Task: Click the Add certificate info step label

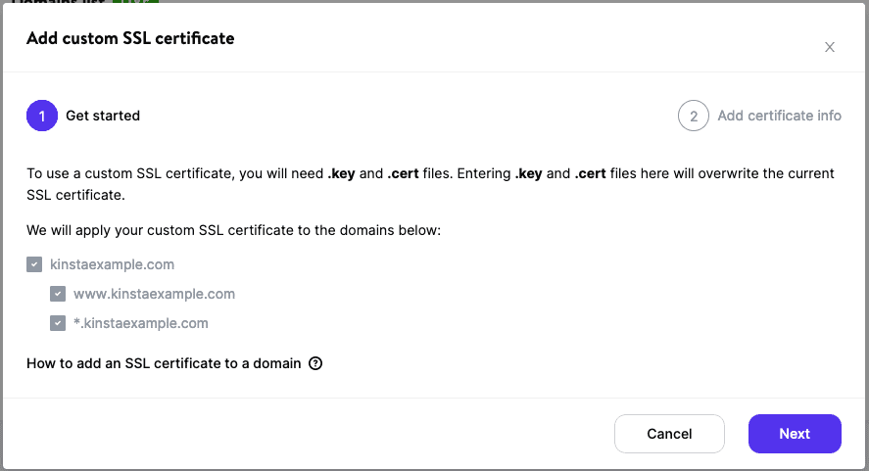Action: click(x=779, y=116)
